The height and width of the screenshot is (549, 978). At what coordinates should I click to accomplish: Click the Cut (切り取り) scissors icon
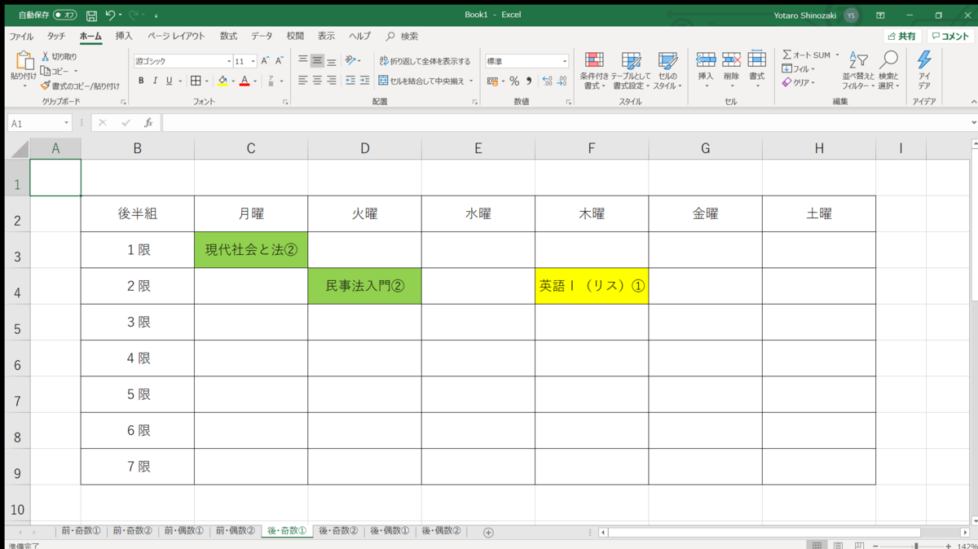pyautogui.click(x=46, y=56)
